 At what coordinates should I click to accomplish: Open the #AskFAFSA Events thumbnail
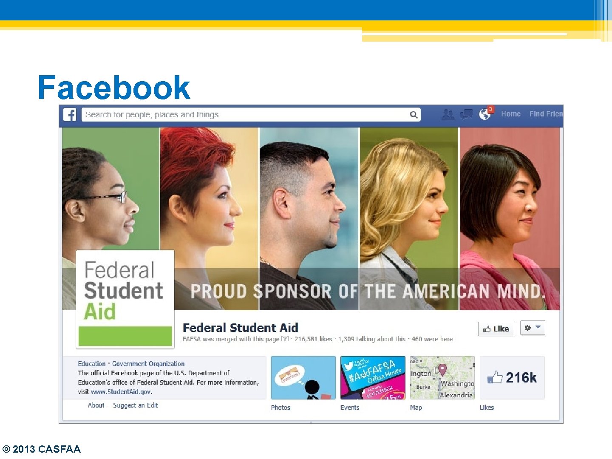373,378
